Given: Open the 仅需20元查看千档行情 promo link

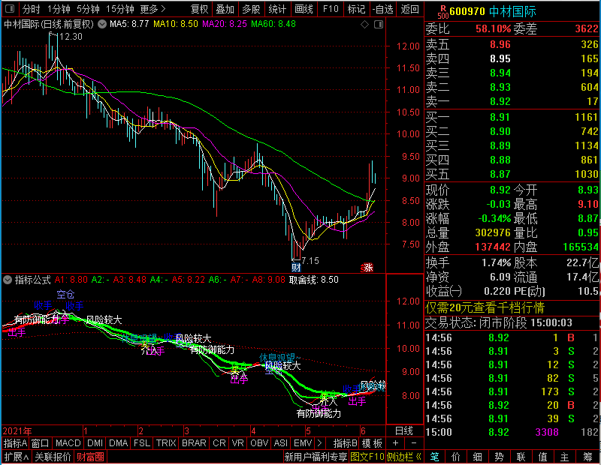Looking at the screenshot, I should 485,307.
